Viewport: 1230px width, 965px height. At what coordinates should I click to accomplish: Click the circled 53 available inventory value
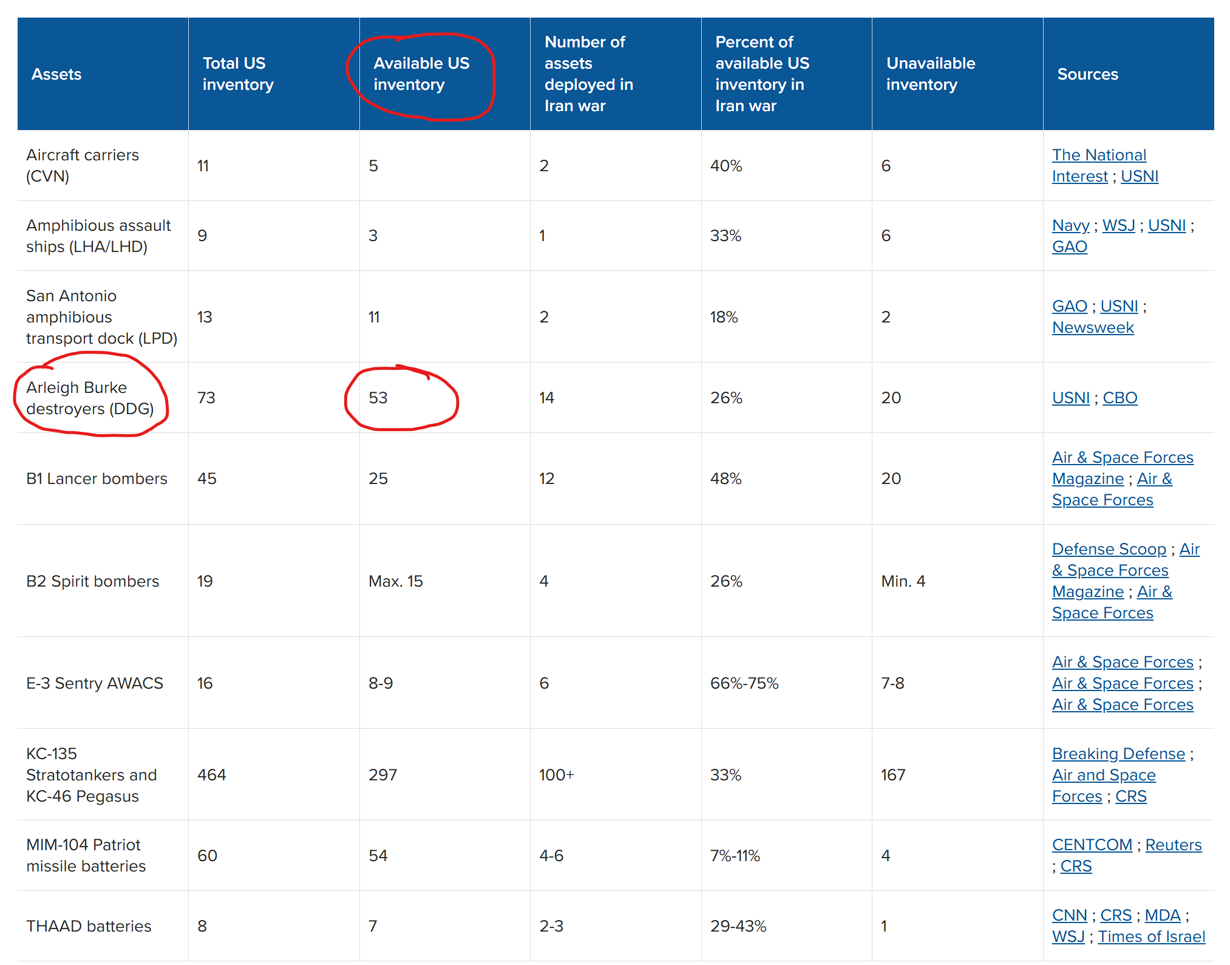(378, 398)
